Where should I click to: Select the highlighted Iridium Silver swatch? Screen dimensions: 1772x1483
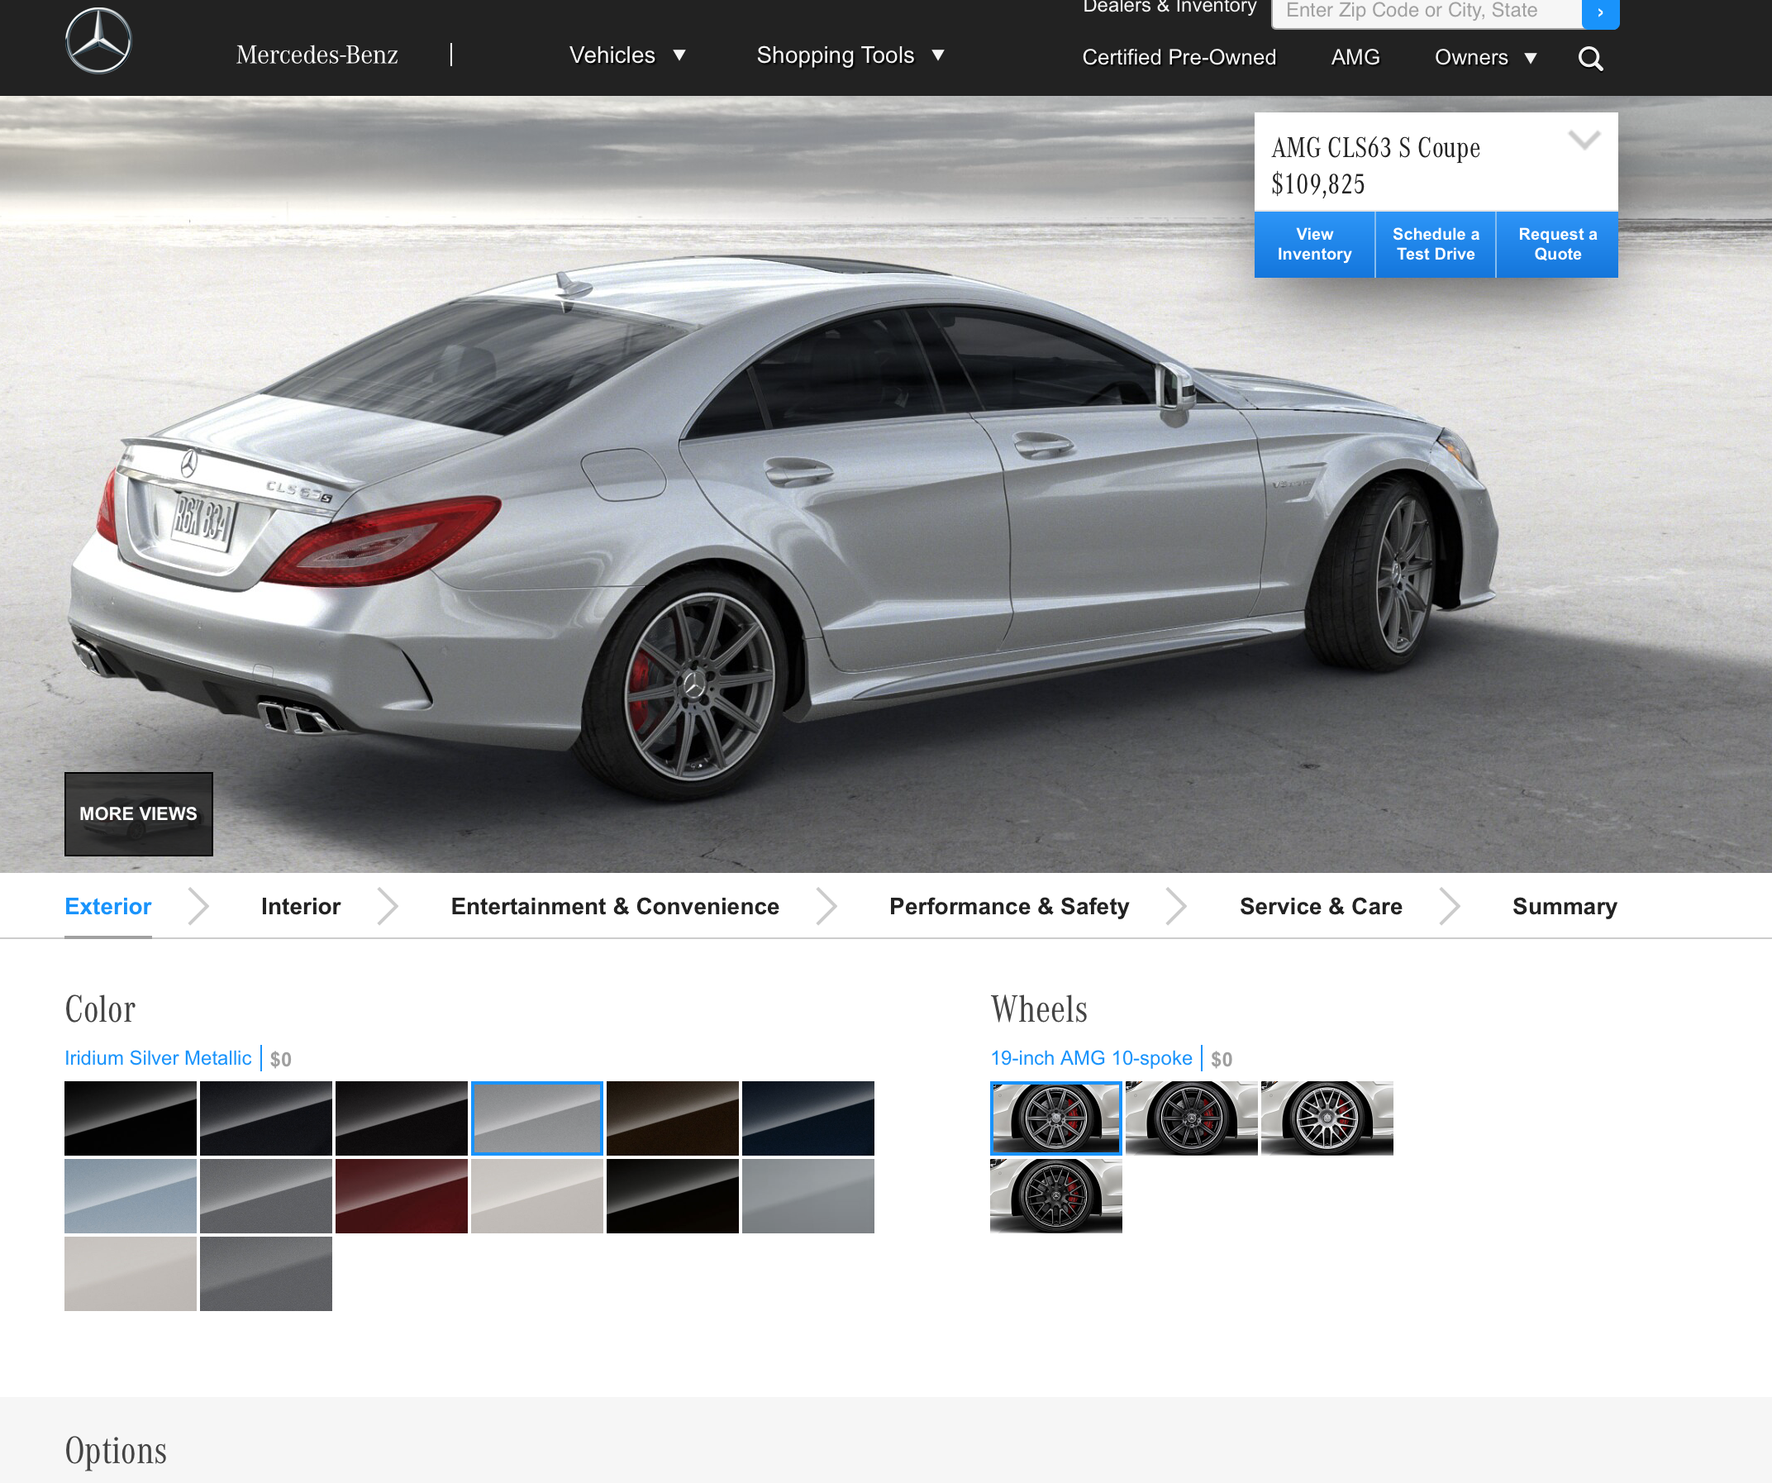[x=536, y=1118]
